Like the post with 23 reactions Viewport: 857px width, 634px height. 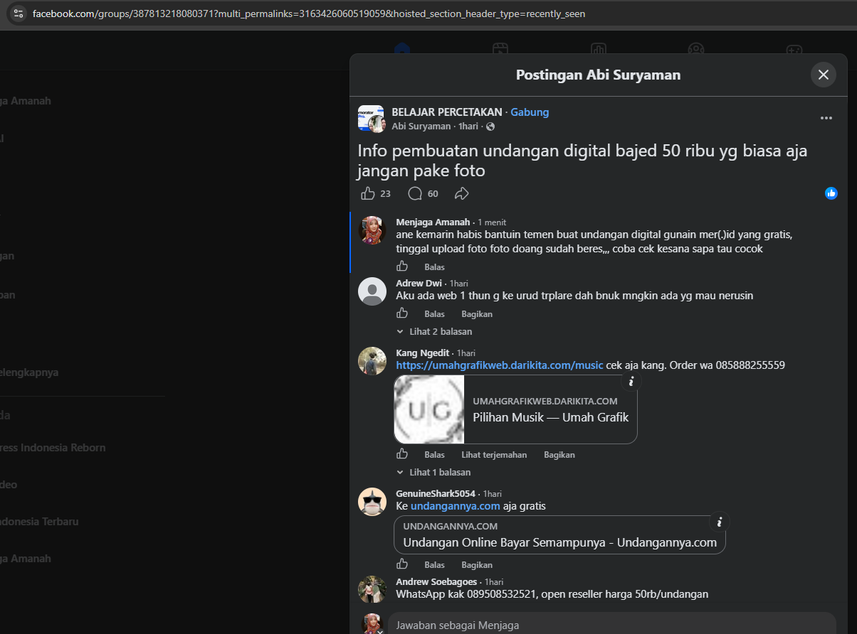click(368, 193)
